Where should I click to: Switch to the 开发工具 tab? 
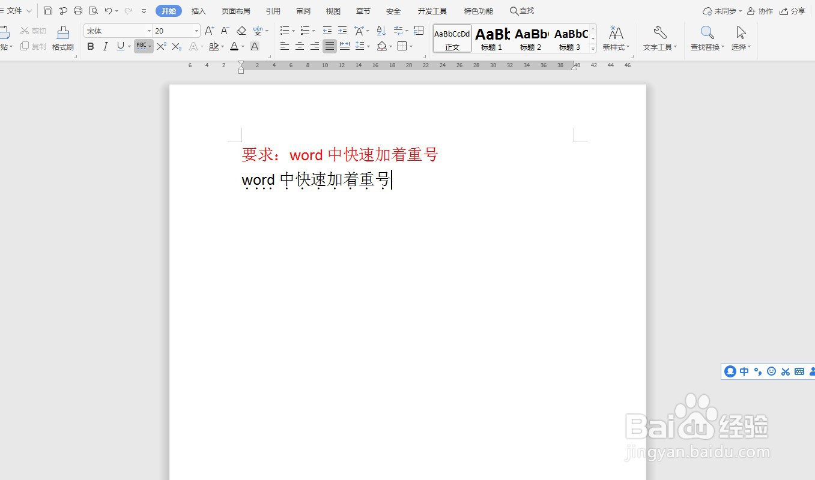pyautogui.click(x=432, y=11)
